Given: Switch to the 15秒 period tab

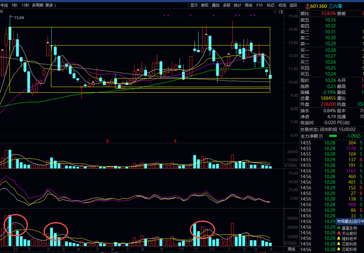Looking at the screenshot, I should [x=25, y=5].
